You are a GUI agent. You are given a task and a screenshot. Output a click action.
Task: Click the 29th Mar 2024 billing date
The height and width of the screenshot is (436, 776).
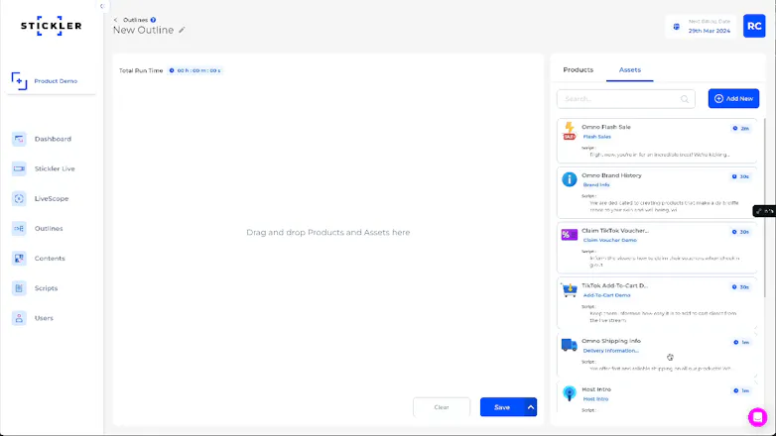tap(709, 31)
